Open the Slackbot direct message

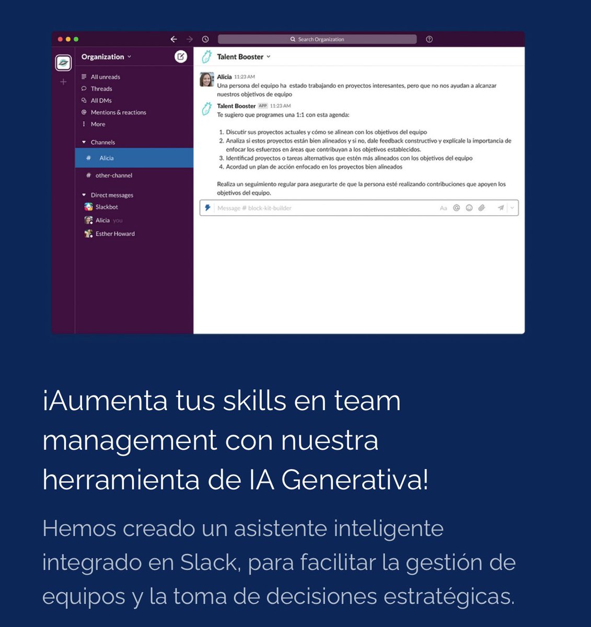pos(107,207)
